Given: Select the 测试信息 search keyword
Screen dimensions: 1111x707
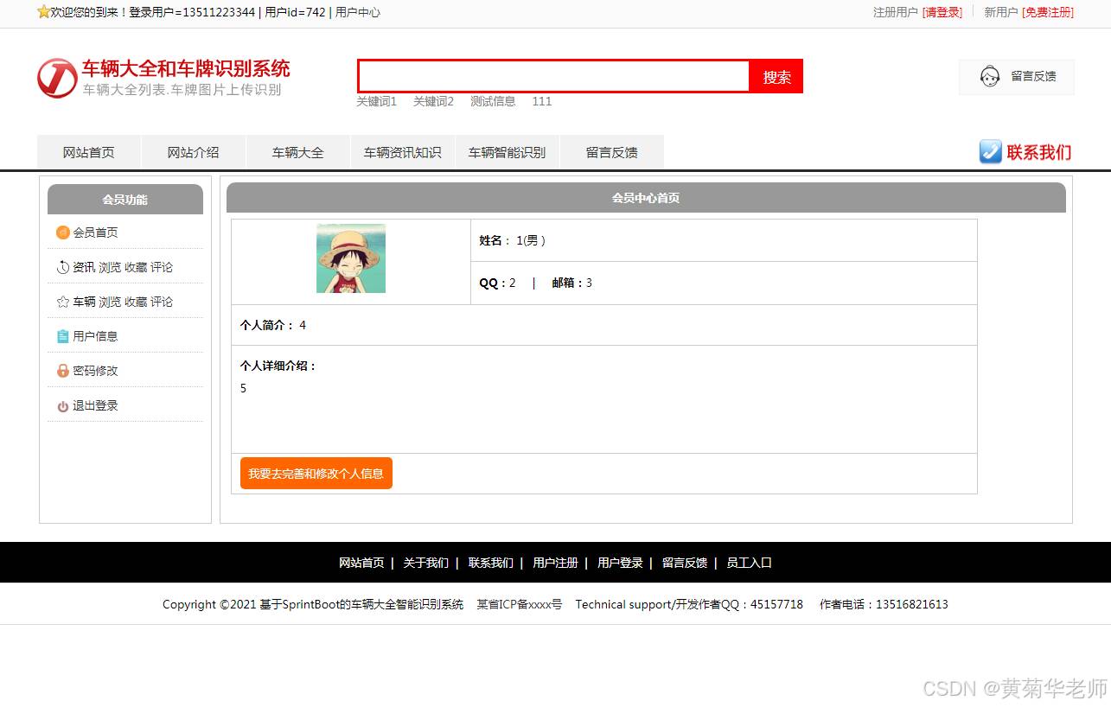Looking at the screenshot, I should (x=493, y=101).
